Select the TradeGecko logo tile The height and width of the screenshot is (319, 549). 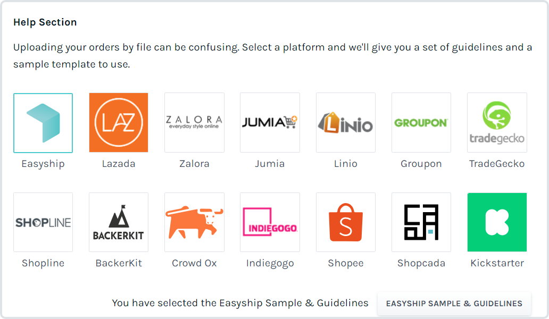(497, 123)
